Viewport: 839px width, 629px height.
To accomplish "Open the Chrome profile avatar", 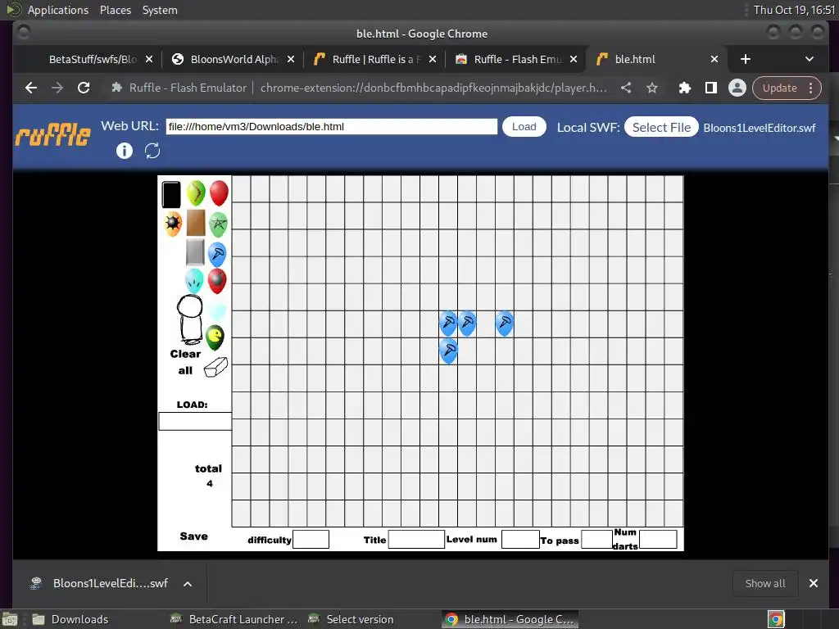I will click(737, 88).
